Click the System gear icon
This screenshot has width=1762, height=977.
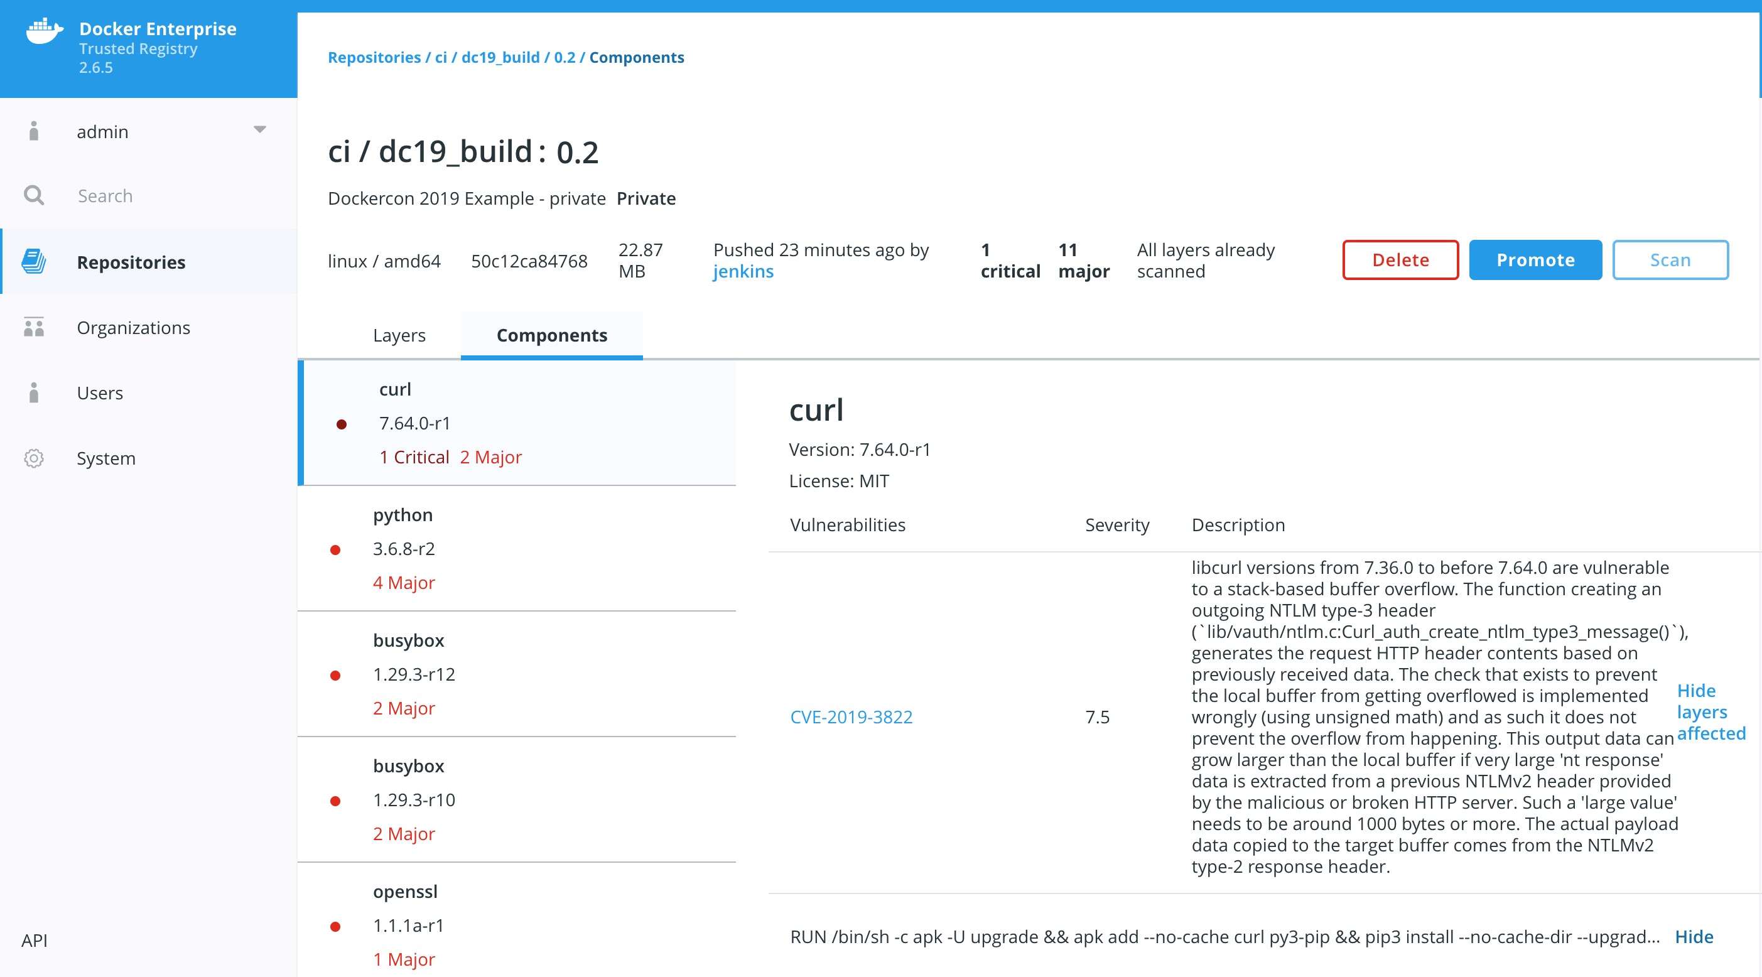click(x=33, y=458)
